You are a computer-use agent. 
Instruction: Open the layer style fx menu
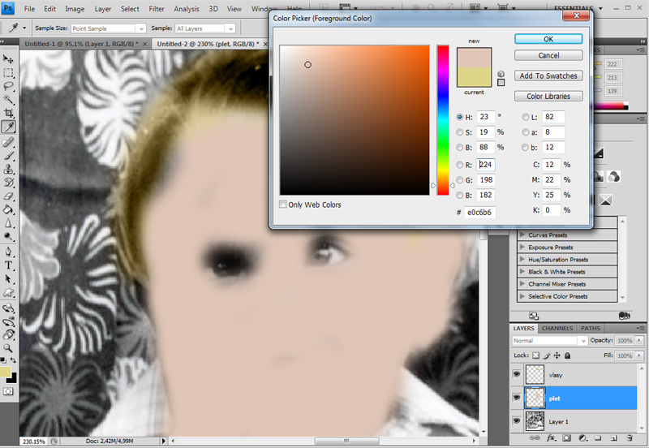point(551,439)
